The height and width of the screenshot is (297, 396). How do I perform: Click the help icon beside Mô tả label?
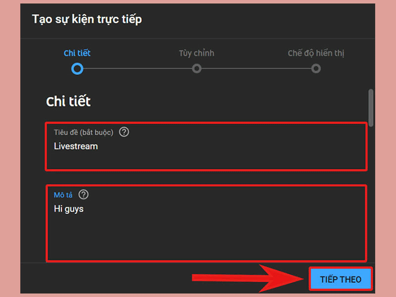pos(83,195)
